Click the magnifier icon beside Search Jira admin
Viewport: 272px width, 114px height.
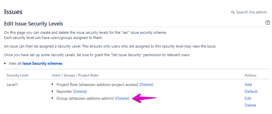(x=233, y=12)
